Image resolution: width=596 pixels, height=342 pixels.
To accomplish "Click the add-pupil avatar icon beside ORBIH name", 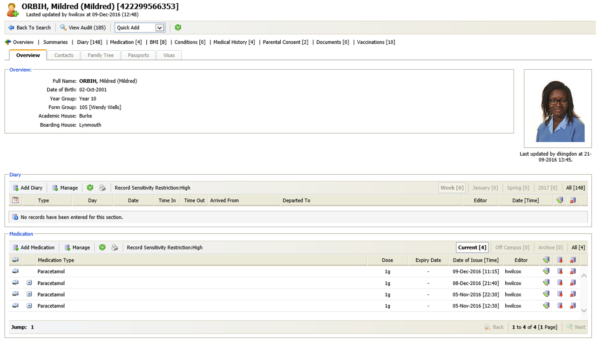I will (13, 10).
